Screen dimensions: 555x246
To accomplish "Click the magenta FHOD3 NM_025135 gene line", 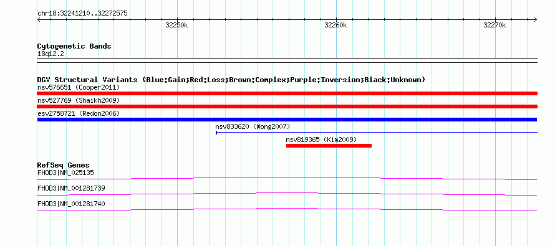I will (287, 179).
